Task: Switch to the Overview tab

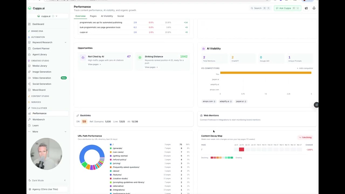Action: pos(80,16)
